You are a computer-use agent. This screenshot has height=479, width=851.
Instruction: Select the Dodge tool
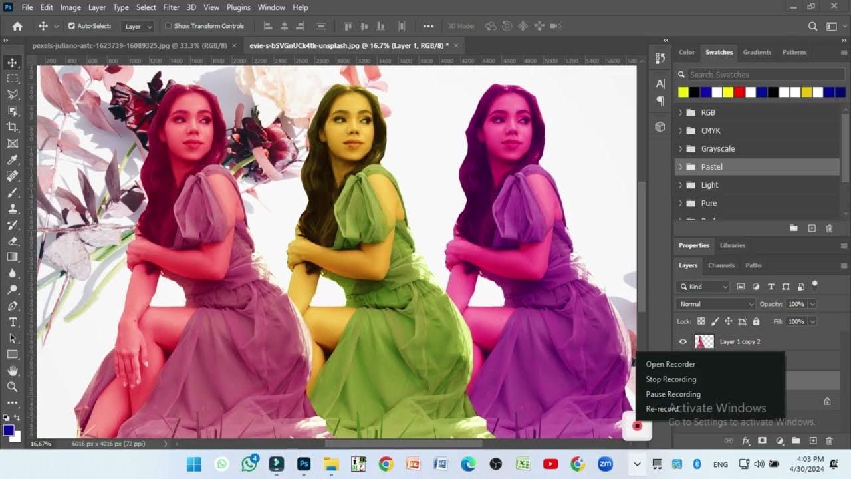[x=13, y=289]
